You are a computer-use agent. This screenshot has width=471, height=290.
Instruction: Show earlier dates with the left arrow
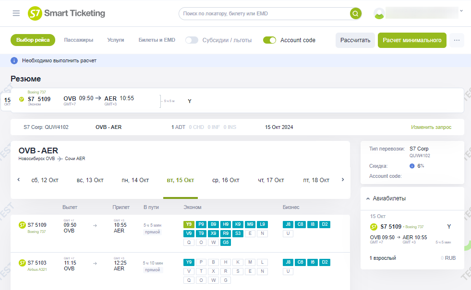pos(19,180)
